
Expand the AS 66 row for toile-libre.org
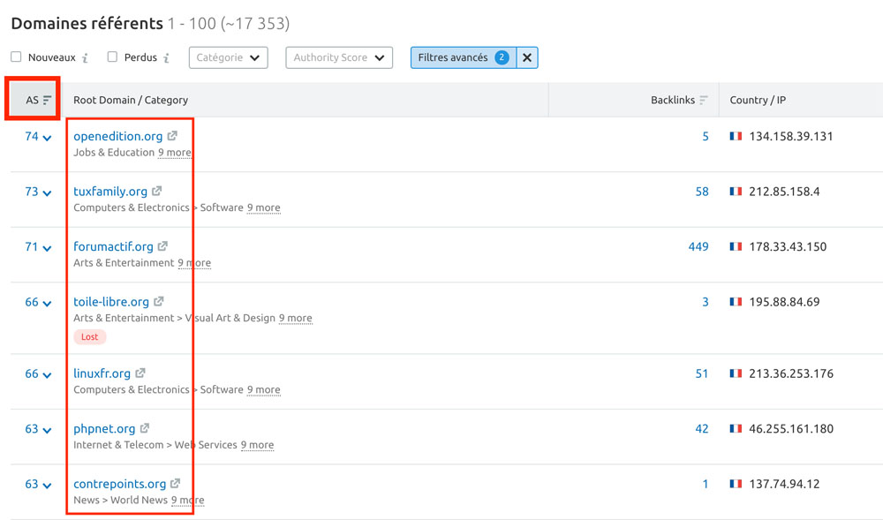click(x=38, y=302)
